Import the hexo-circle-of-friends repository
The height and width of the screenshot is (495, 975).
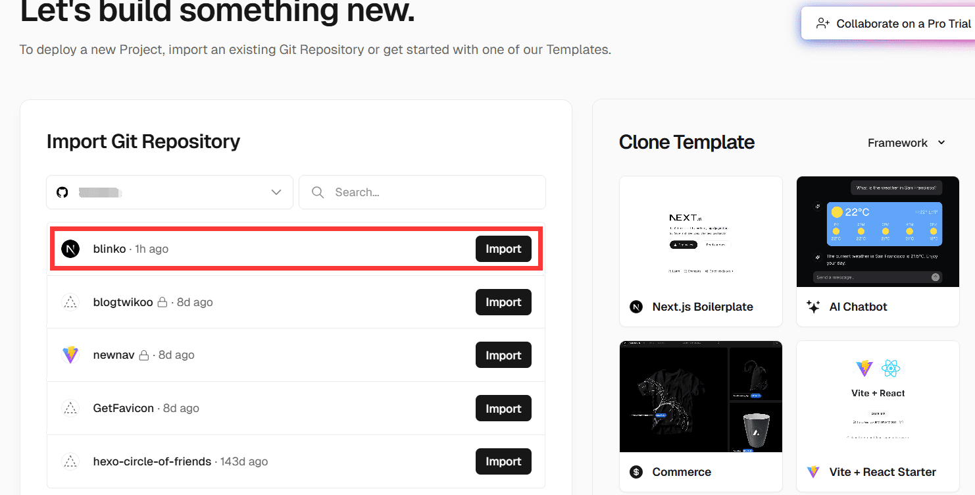point(503,461)
